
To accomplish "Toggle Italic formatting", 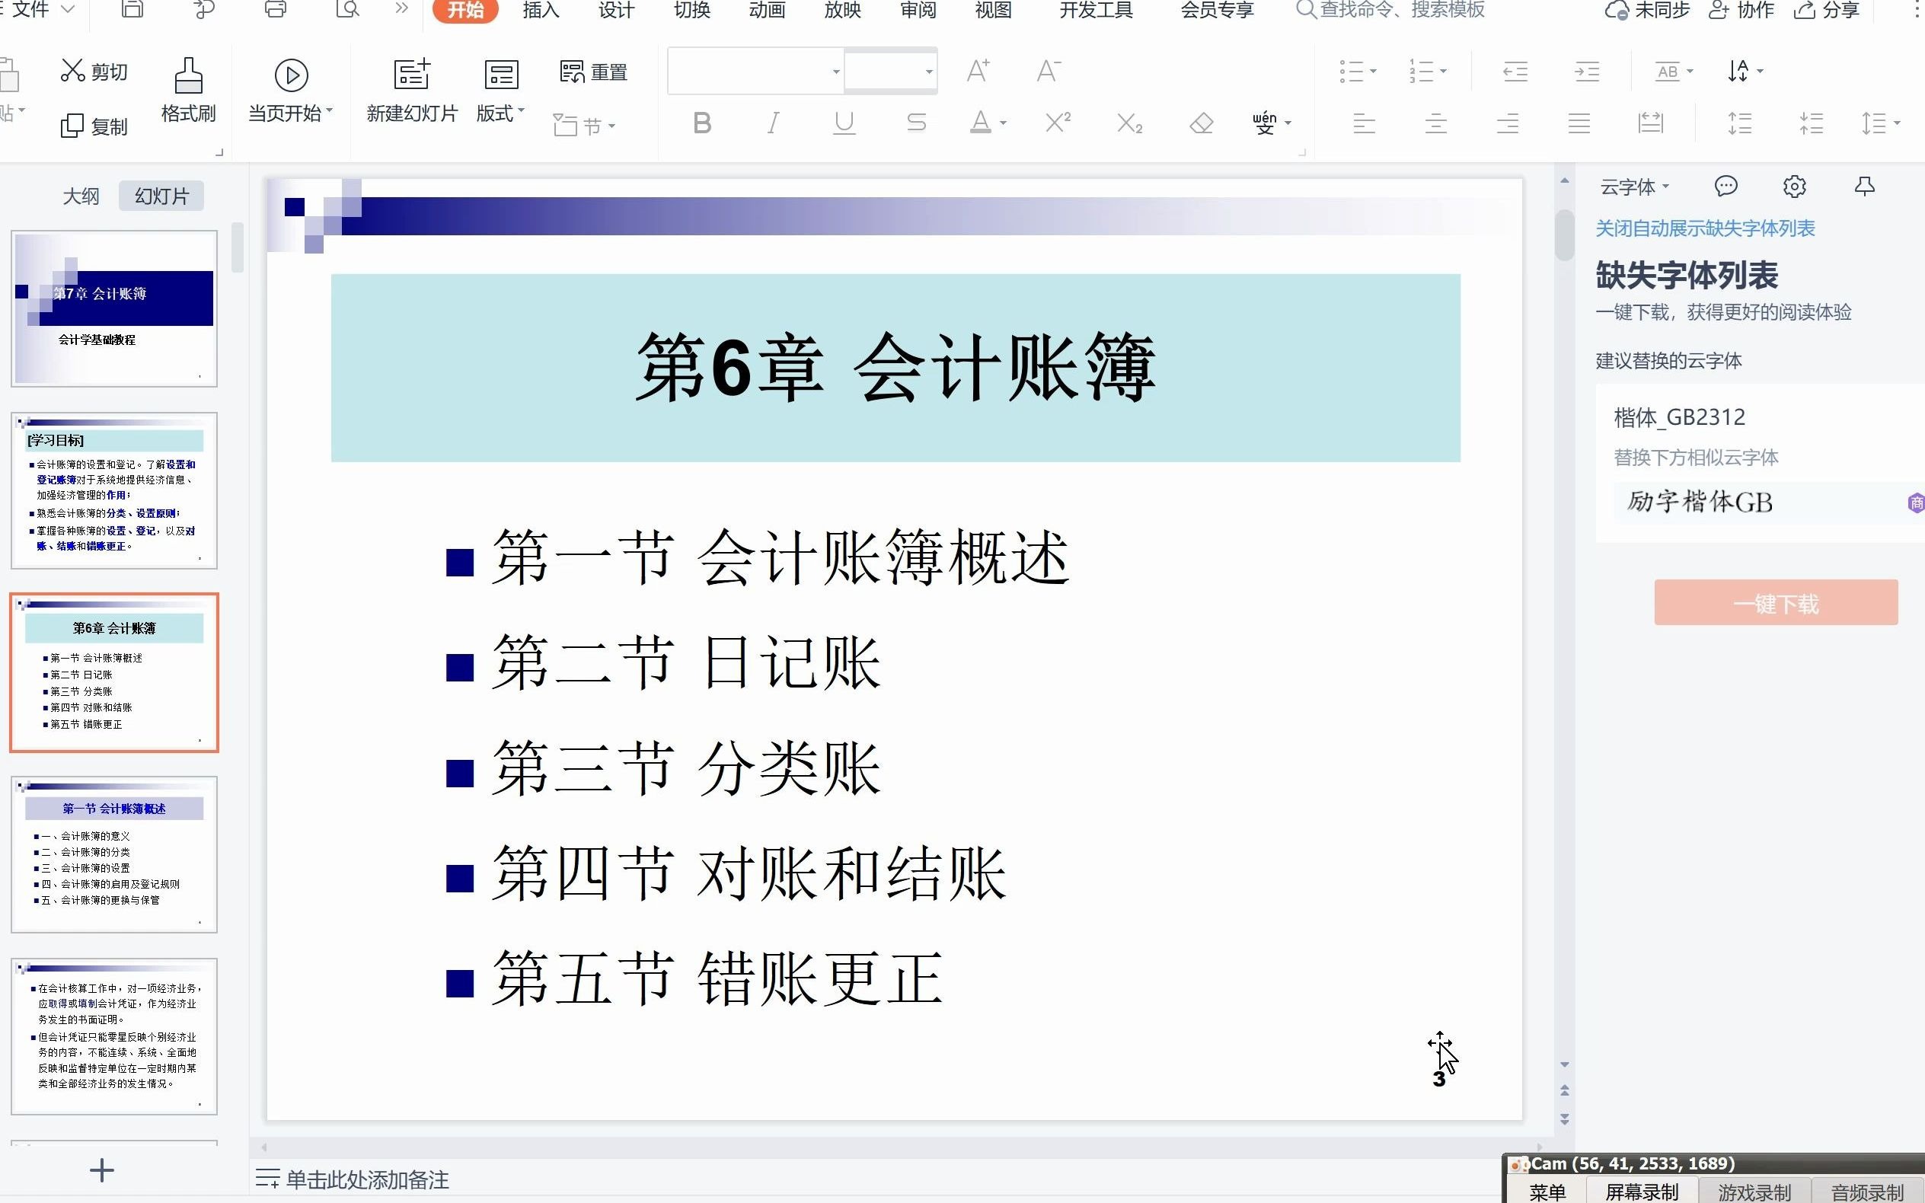I will (x=772, y=123).
